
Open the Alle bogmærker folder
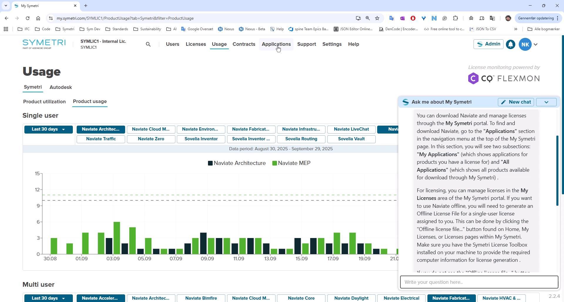[543, 29]
